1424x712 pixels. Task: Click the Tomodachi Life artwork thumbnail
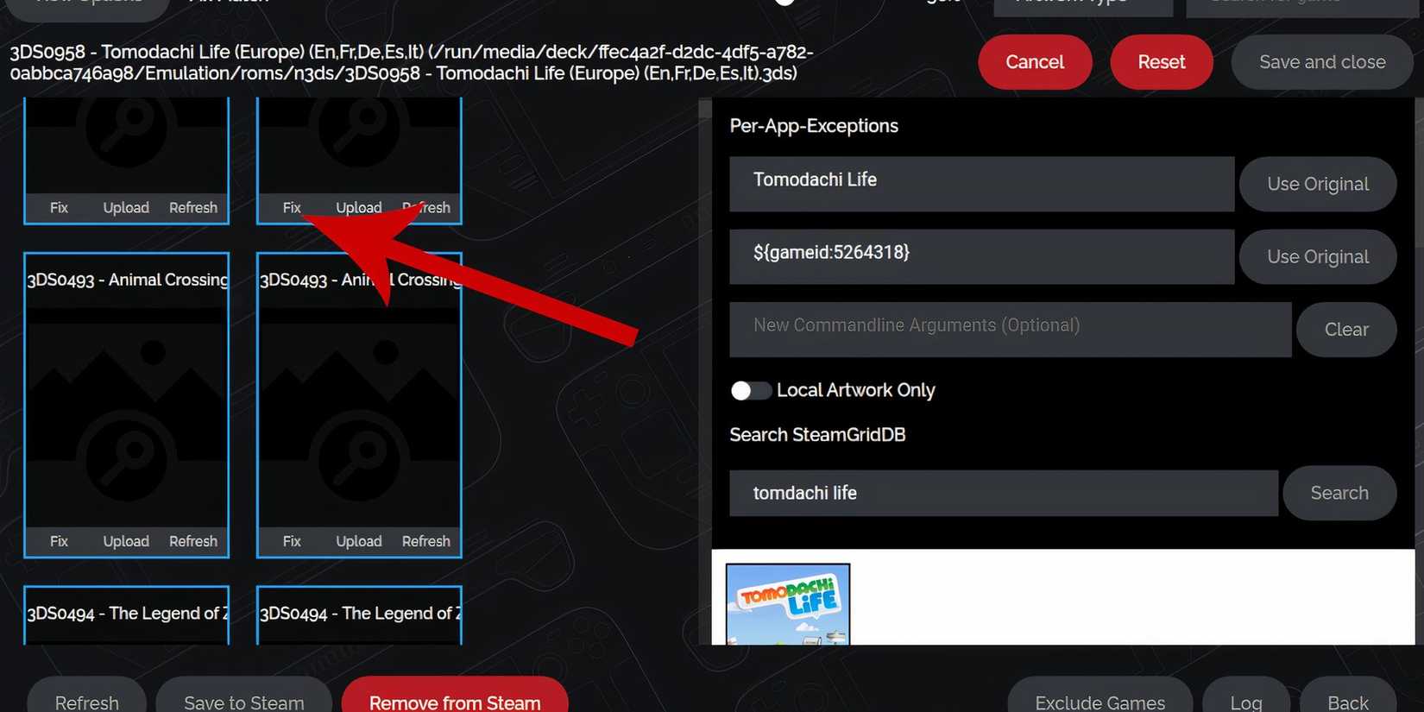(x=788, y=604)
